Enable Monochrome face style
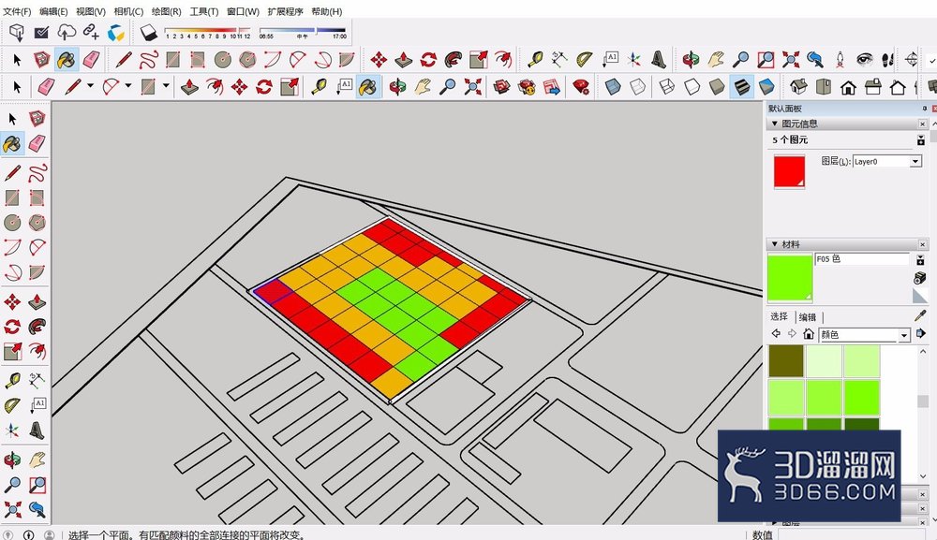The image size is (937, 540). 766,87
